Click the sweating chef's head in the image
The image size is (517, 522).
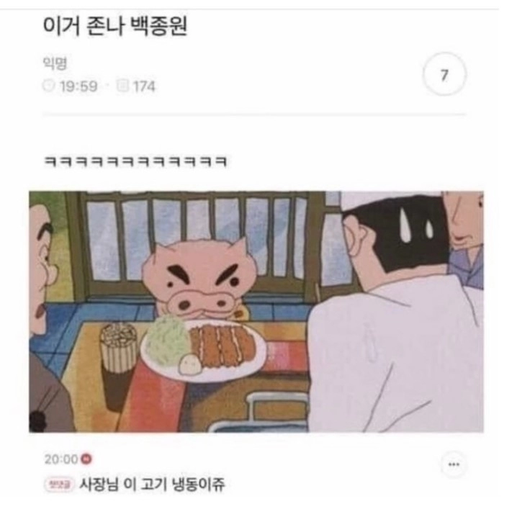click(395, 237)
